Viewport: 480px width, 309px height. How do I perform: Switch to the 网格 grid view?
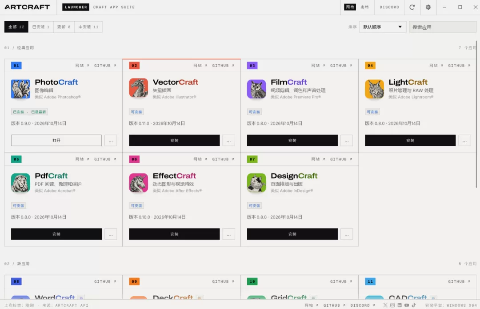[x=350, y=7]
